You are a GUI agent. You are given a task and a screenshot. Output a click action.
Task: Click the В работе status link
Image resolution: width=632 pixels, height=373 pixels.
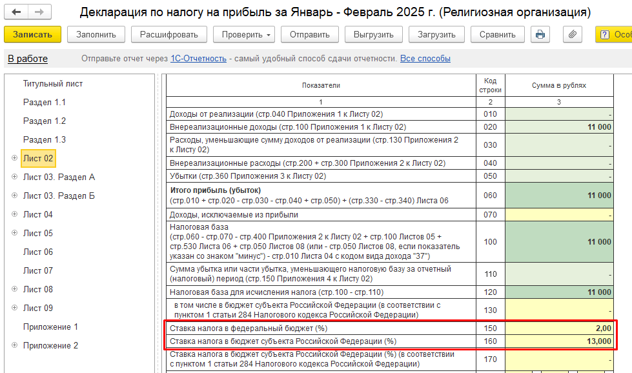[x=28, y=59]
